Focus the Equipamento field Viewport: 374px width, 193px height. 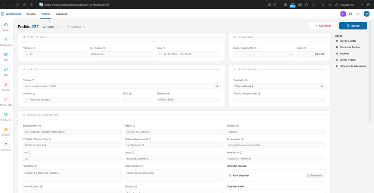point(72,132)
